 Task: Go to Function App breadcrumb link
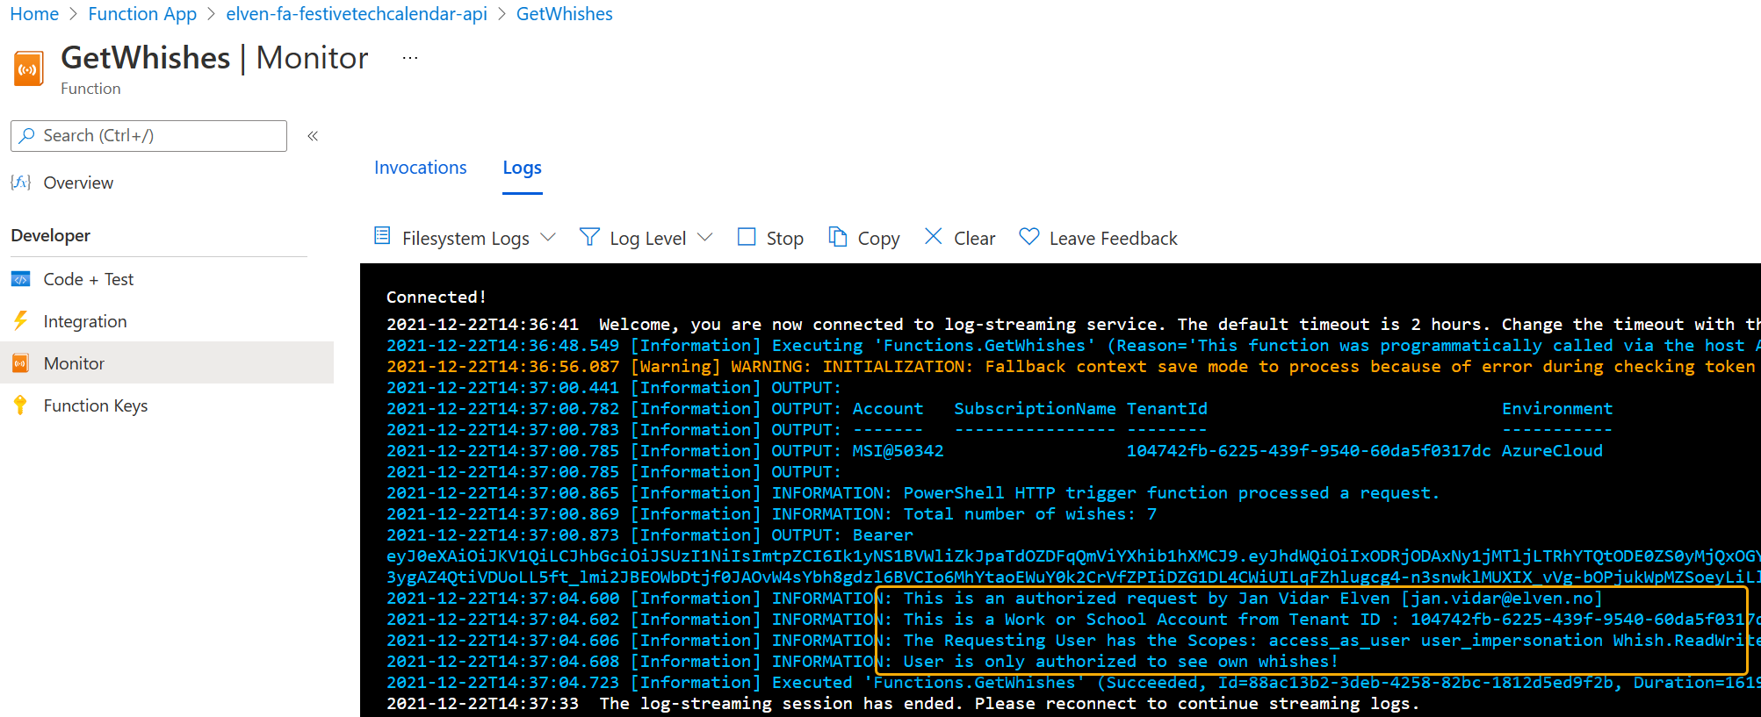(142, 14)
